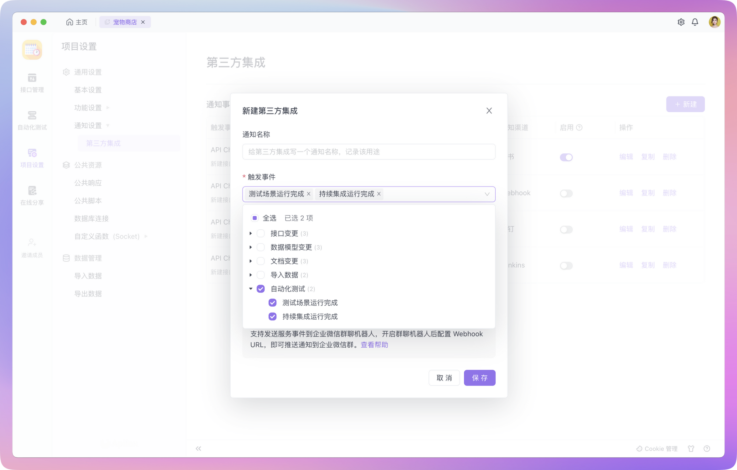Expand the 导入数据 tree node
This screenshot has width=737, height=470.
[251, 275]
